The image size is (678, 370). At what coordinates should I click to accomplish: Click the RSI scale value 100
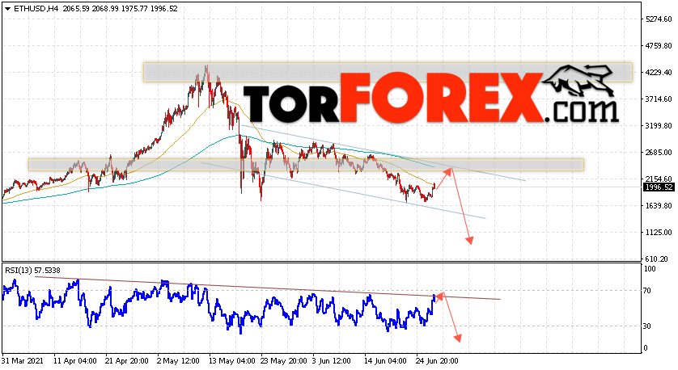(x=650, y=269)
